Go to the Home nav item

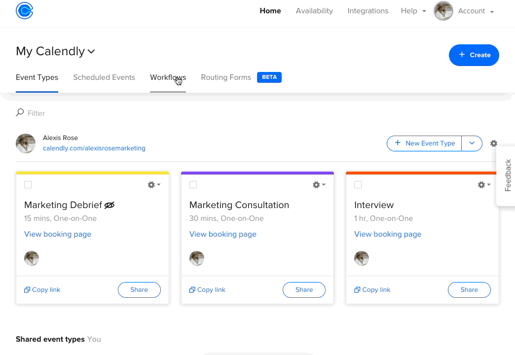pyautogui.click(x=270, y=11)
